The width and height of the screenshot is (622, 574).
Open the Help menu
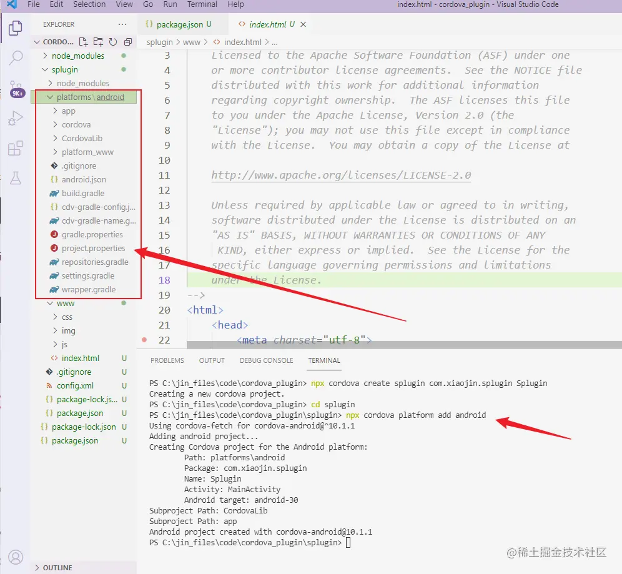(x=235, y=4)
